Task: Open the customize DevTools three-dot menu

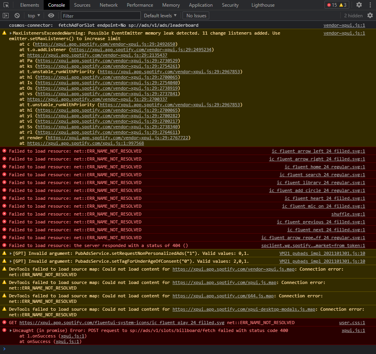Action: [370, 5]
